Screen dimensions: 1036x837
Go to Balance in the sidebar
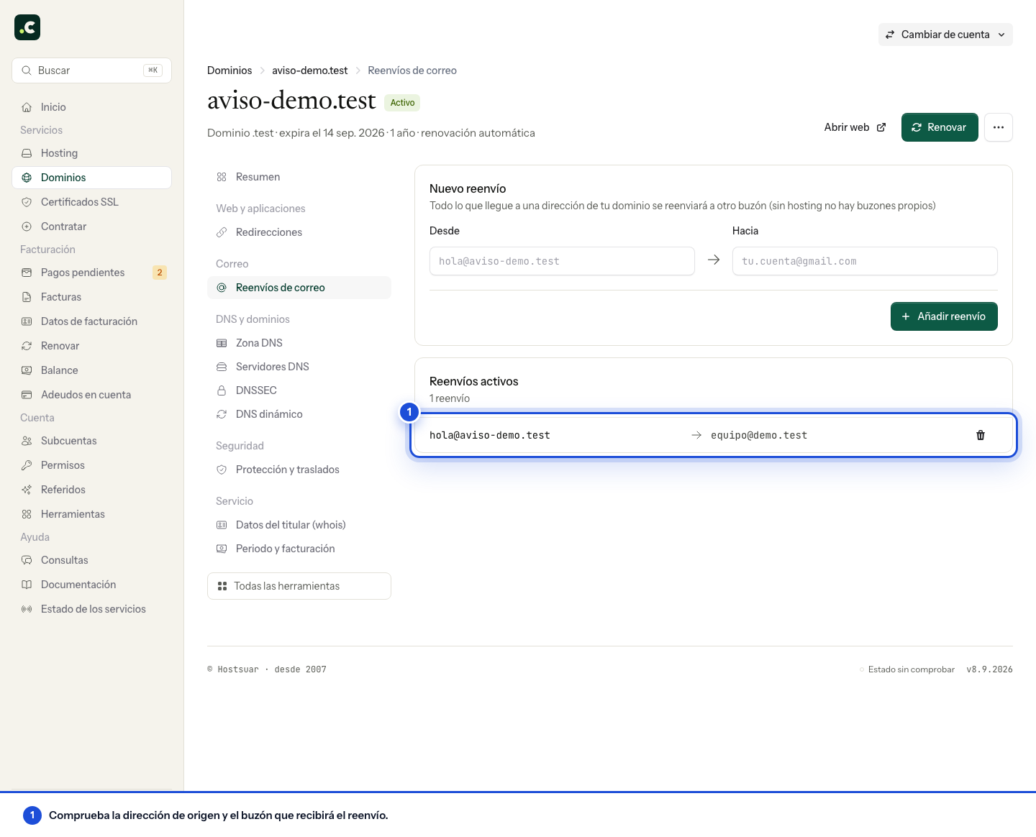click(91, 370)
